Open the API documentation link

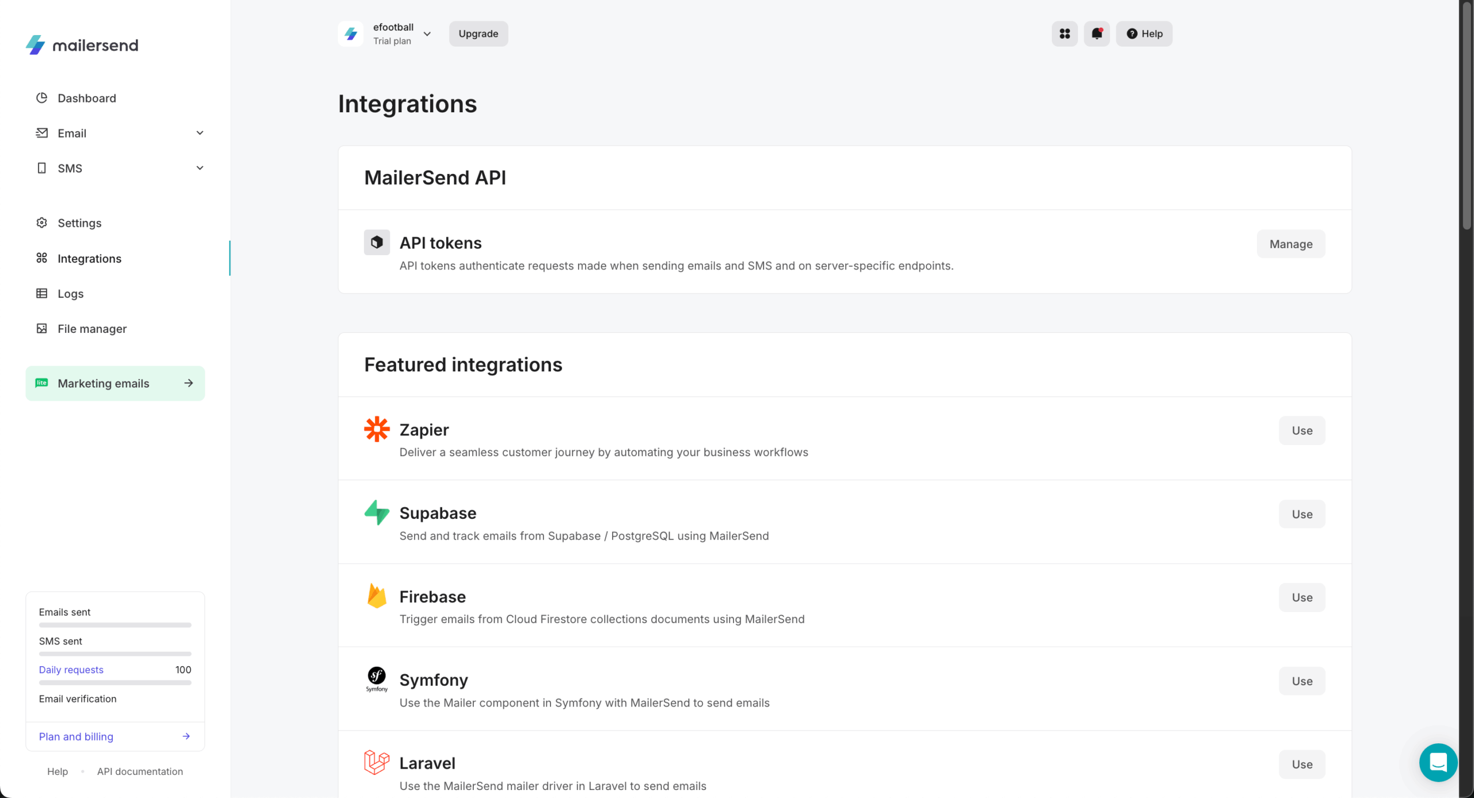[x=140, y=772]
